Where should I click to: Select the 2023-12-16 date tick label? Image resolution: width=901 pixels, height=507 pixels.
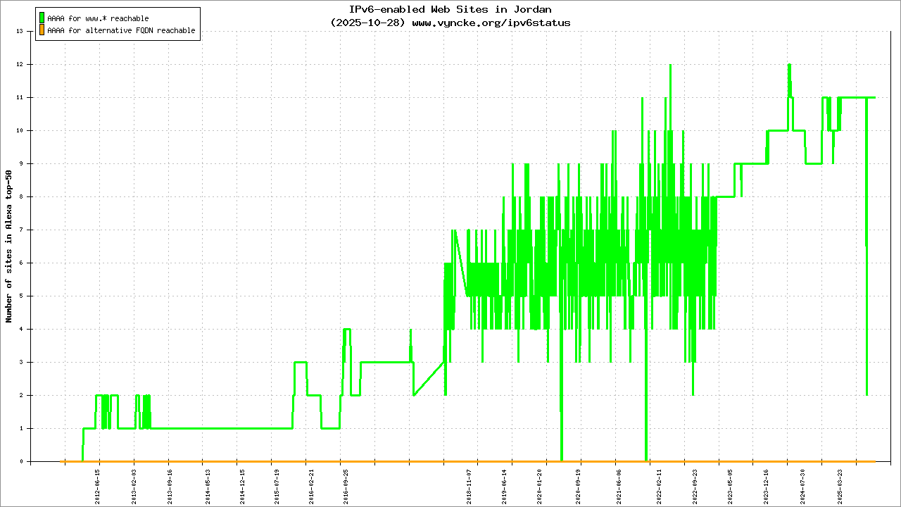[x=767, y=484]
